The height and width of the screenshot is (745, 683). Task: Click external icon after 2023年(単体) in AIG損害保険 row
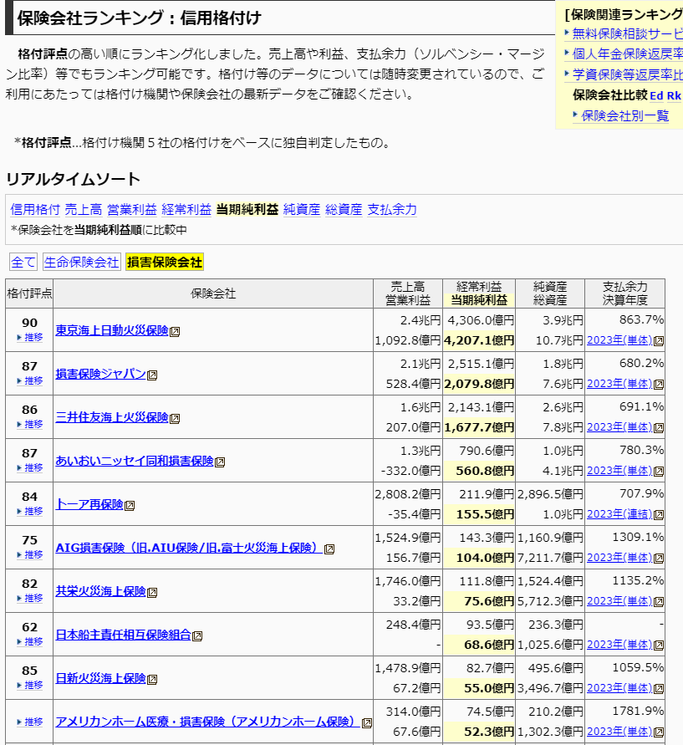tap(659, 559)
